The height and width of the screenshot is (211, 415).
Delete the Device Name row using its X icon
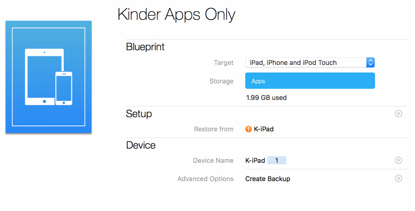[398, 161]
